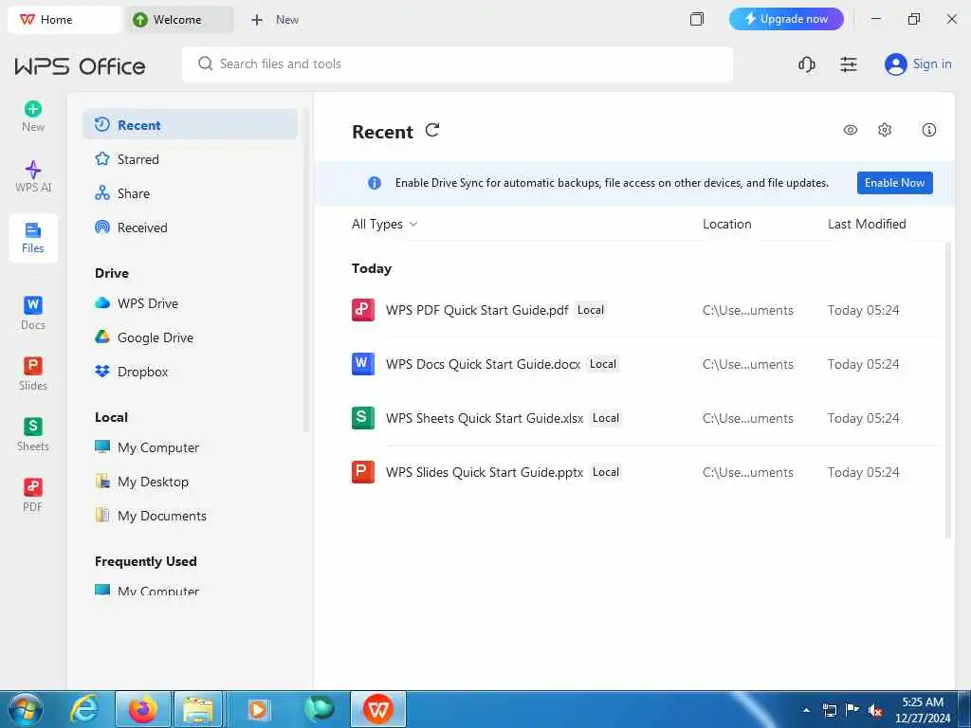Switch to the Home tab

tap(64, 20)
